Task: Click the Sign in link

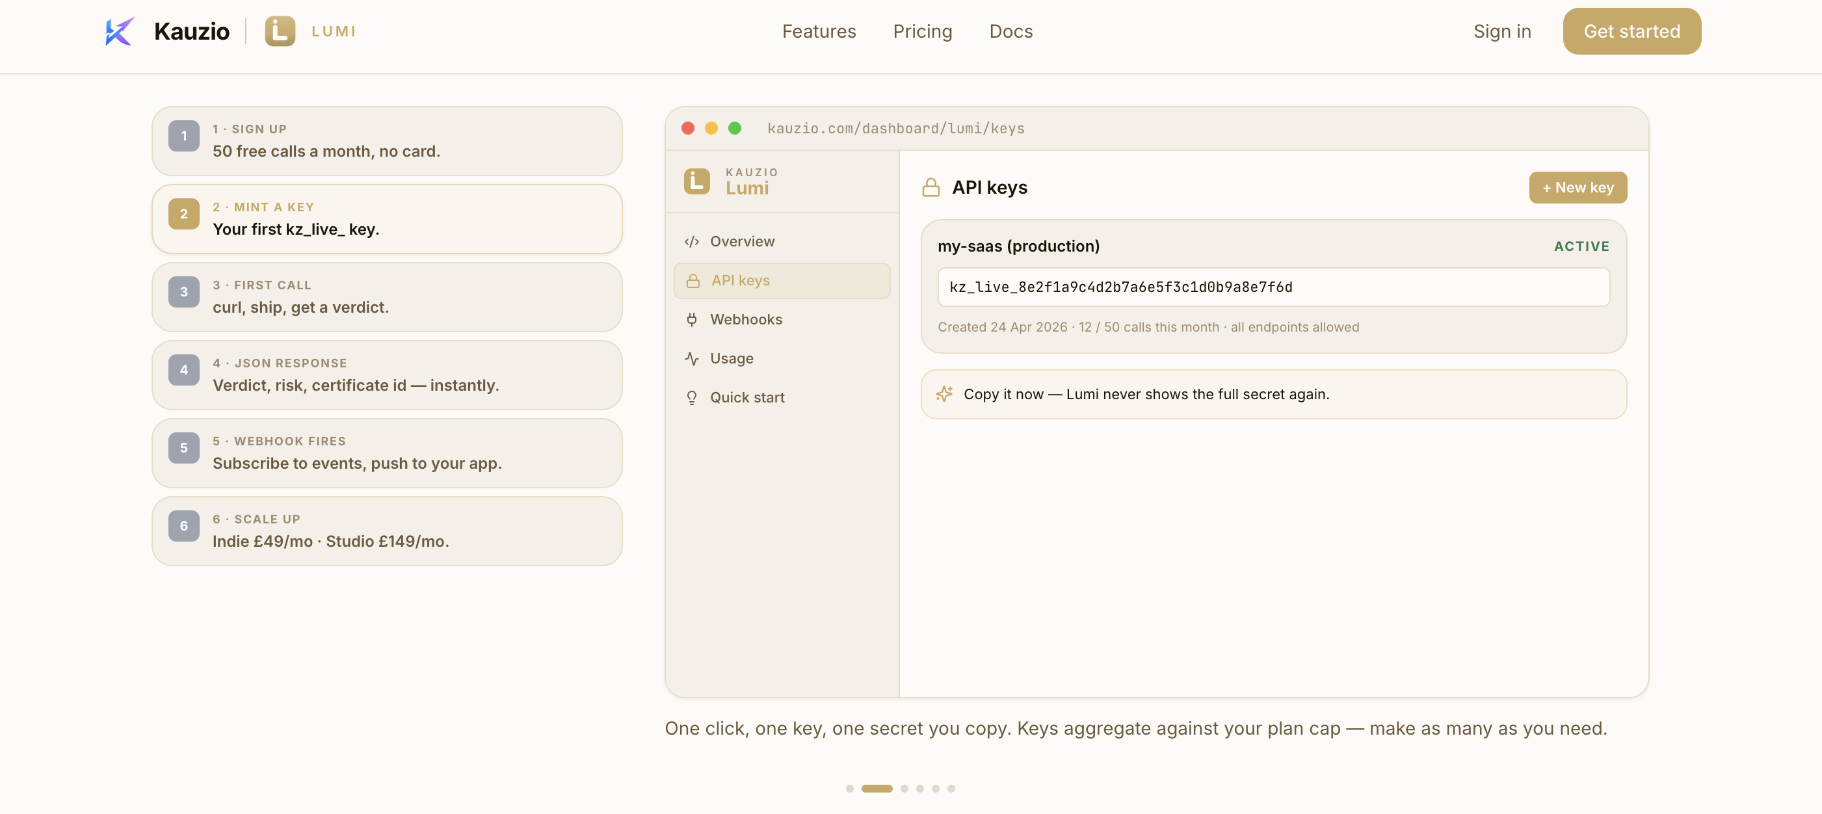Action: [1501, 31]
